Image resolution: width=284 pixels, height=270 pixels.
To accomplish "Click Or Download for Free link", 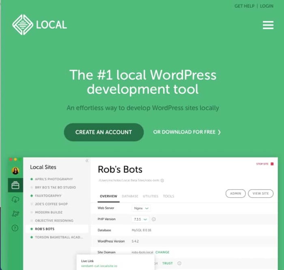I will [187, 132].
